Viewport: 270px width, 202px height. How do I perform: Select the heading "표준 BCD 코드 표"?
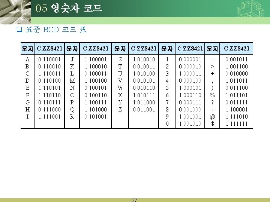[56, 30]
